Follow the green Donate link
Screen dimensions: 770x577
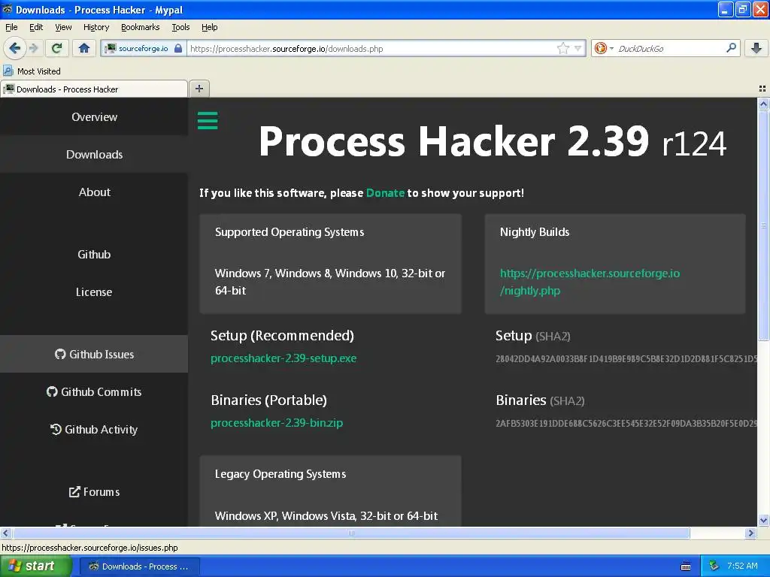[385, 193]
